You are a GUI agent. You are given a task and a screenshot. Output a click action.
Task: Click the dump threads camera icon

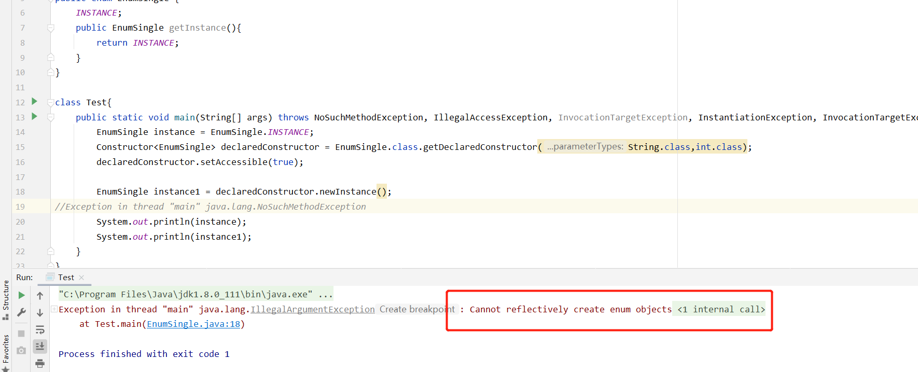(x=21, y=350)
